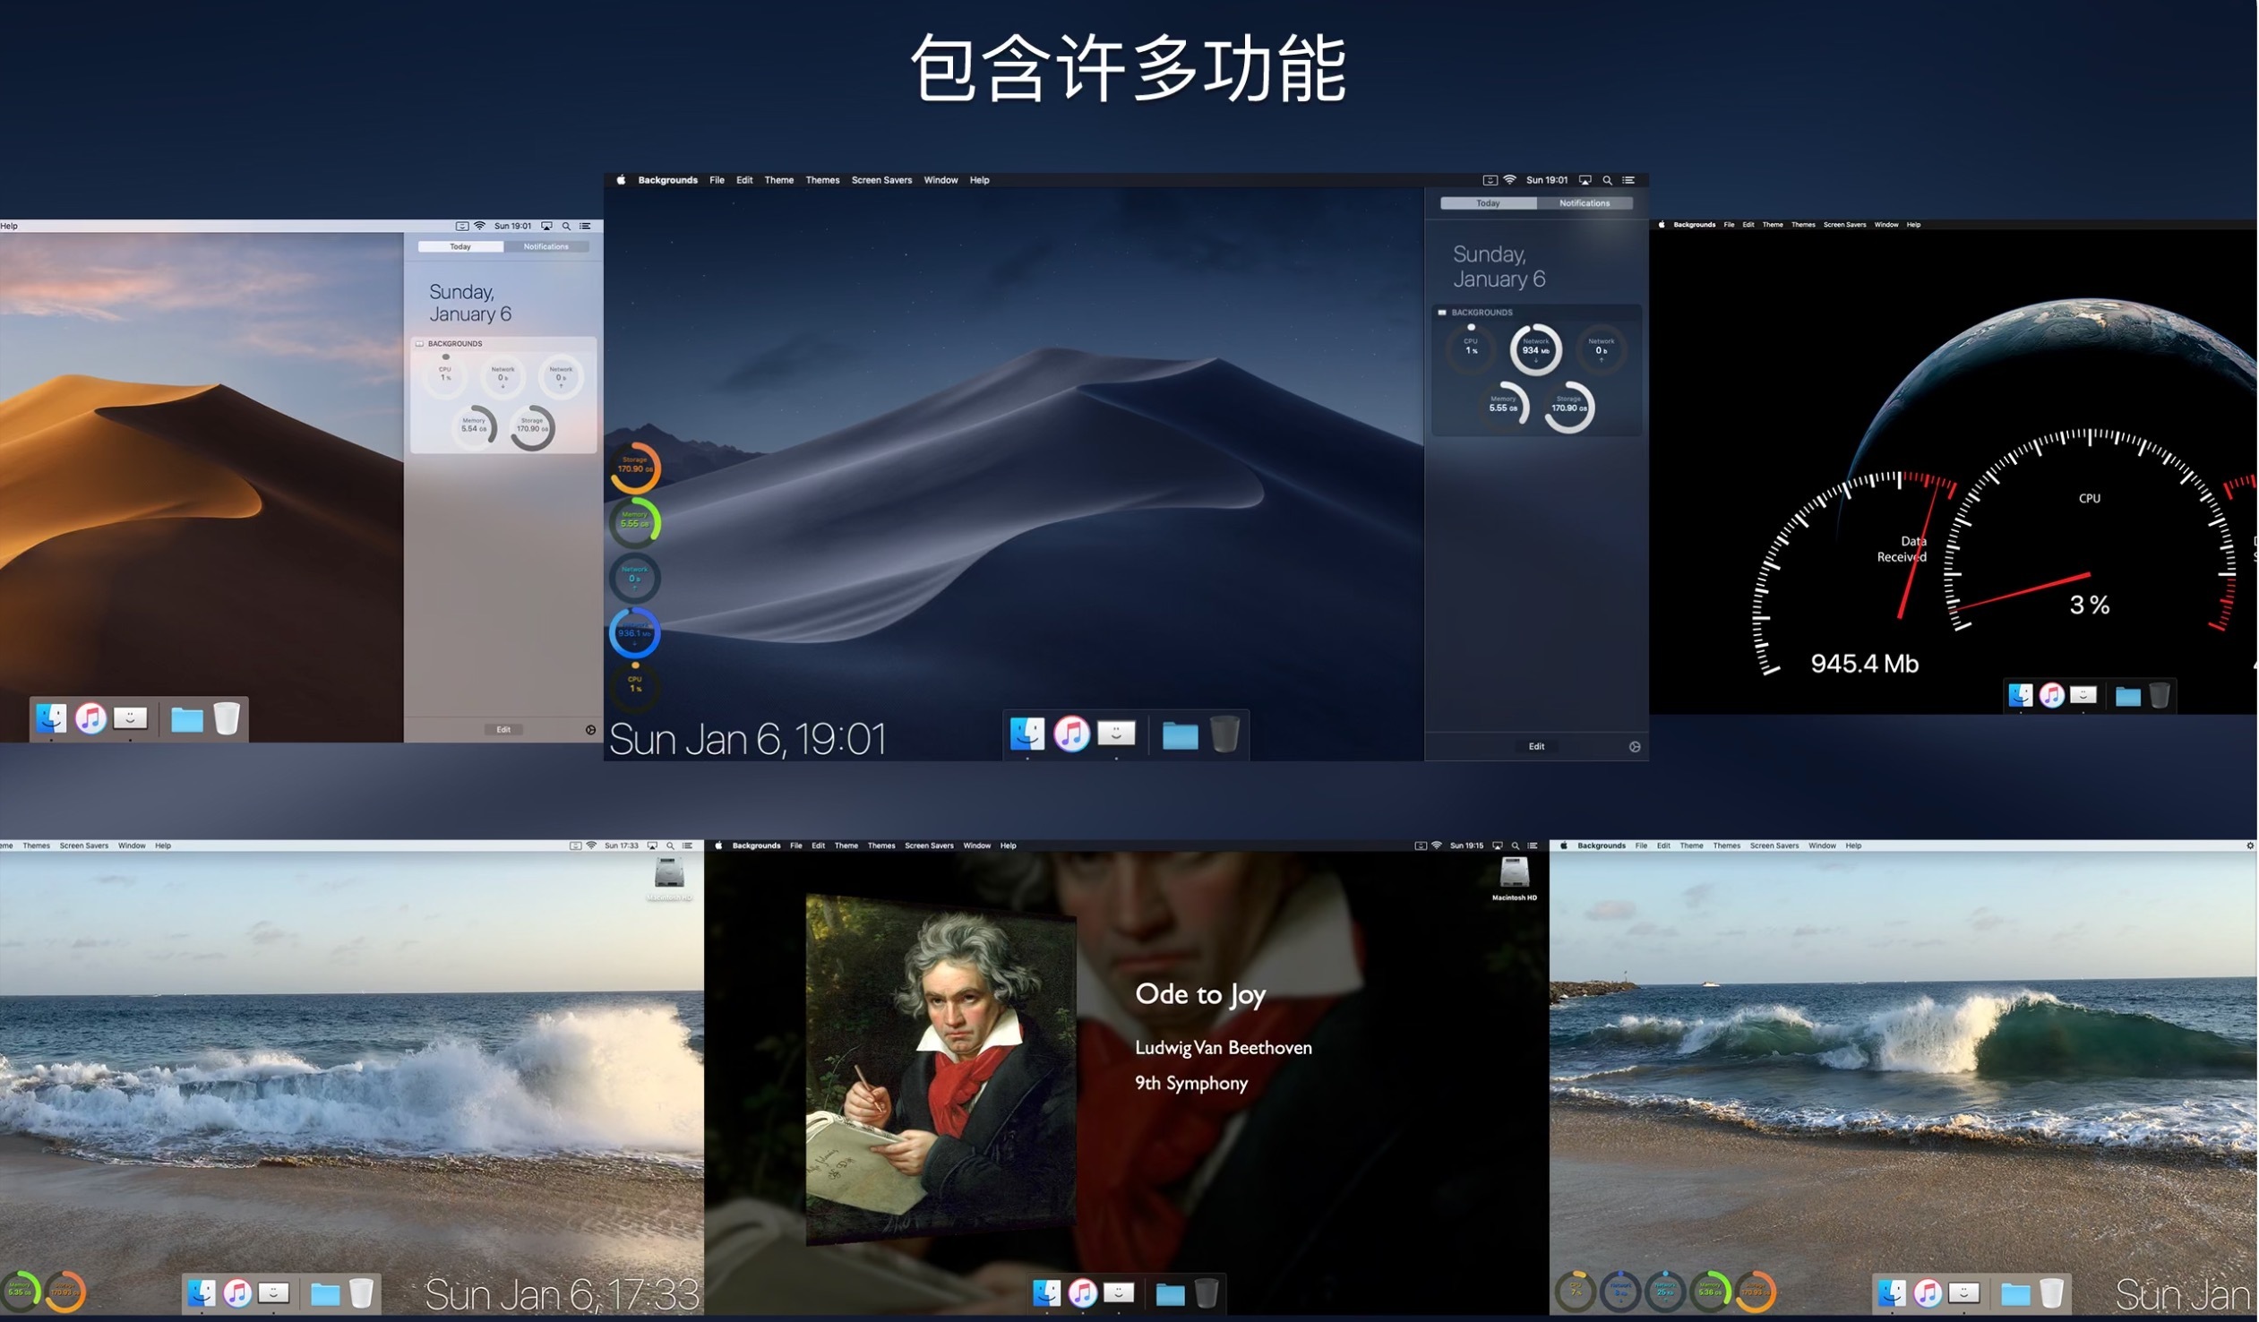The height and width of the screenshot is (1322, 2259).
Task: Click Storage 170.93 gauge in right wave window
Action: [x=1756, y=1292]
